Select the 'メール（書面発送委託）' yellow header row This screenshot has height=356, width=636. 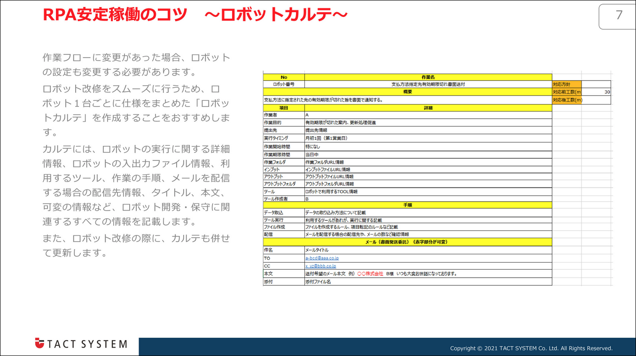point(407,242)
